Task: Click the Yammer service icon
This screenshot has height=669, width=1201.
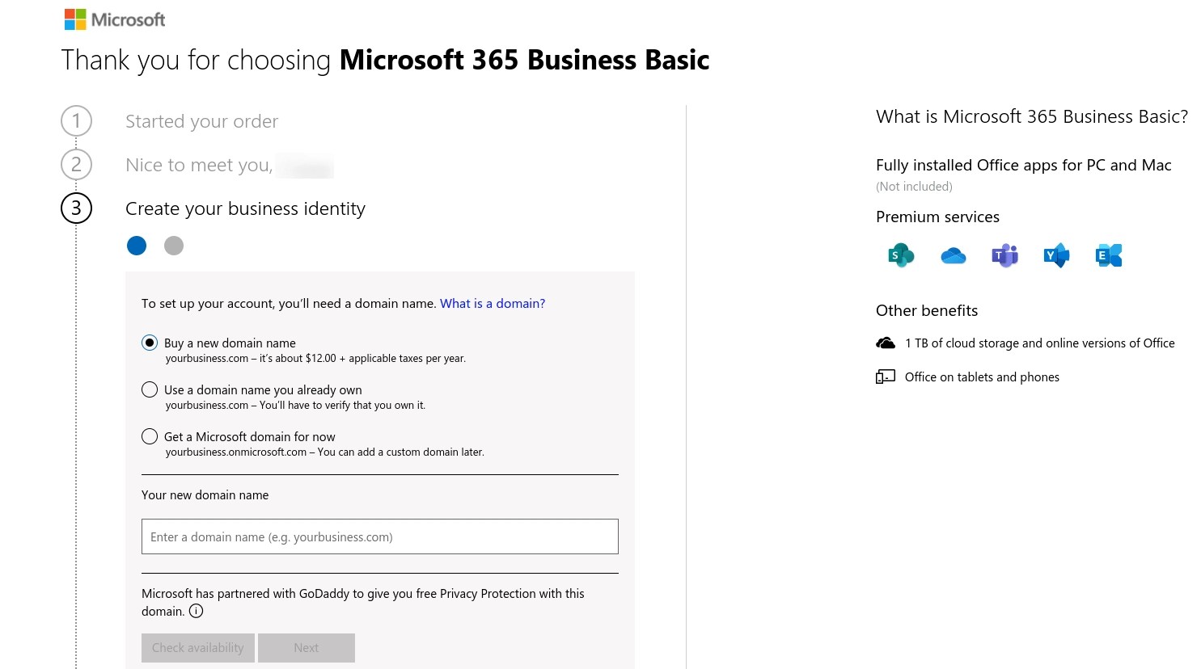Action: click(x=1056, y=255)
